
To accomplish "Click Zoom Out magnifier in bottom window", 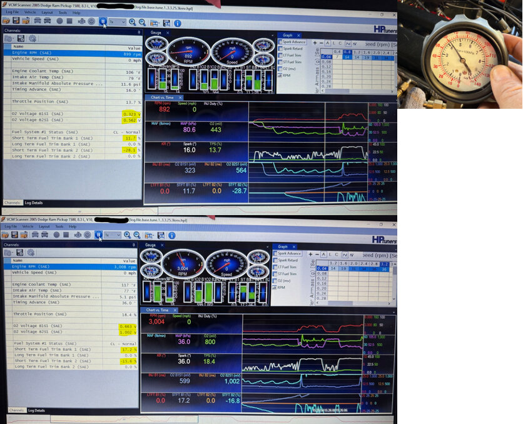I will click(137, 235).
